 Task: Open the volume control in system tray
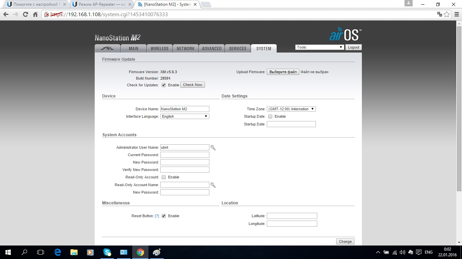[x=402, y=252]
